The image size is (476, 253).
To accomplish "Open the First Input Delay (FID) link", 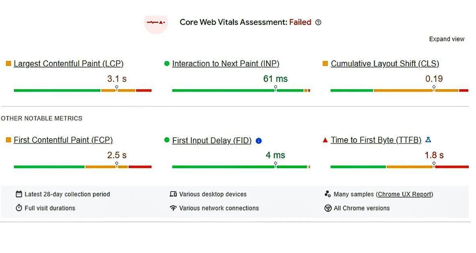I will point(211,141).
